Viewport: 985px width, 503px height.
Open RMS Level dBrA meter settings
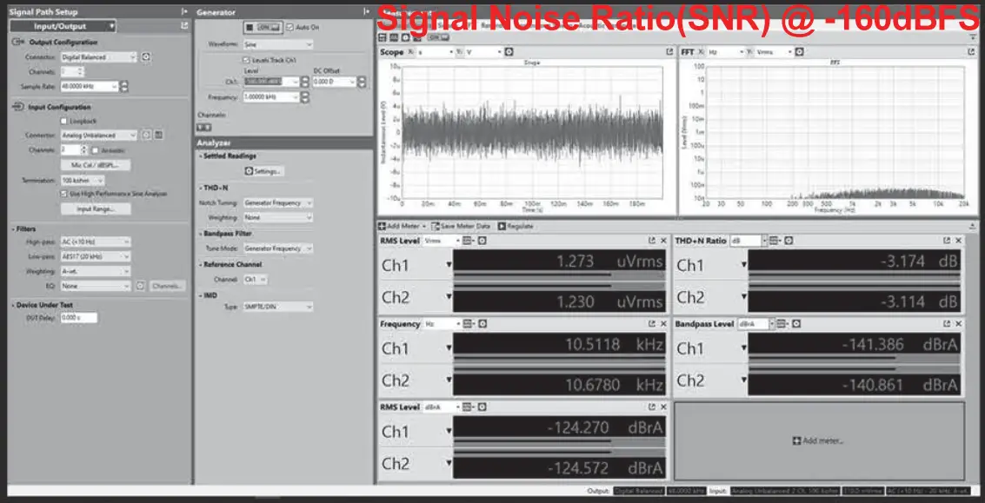483,407
